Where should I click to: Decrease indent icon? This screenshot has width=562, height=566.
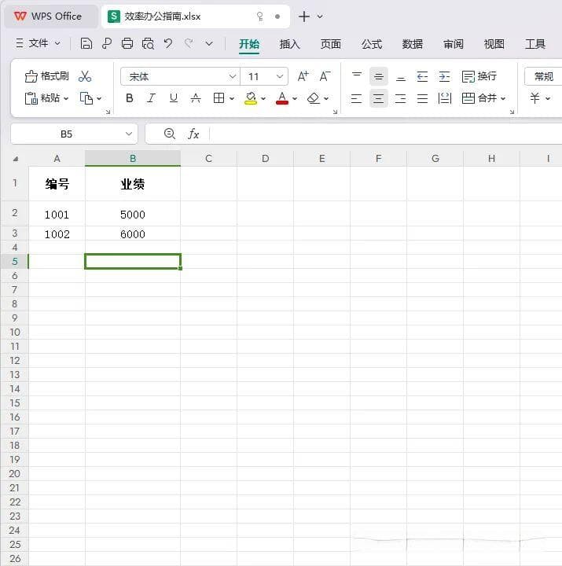[x=422, y=76]
